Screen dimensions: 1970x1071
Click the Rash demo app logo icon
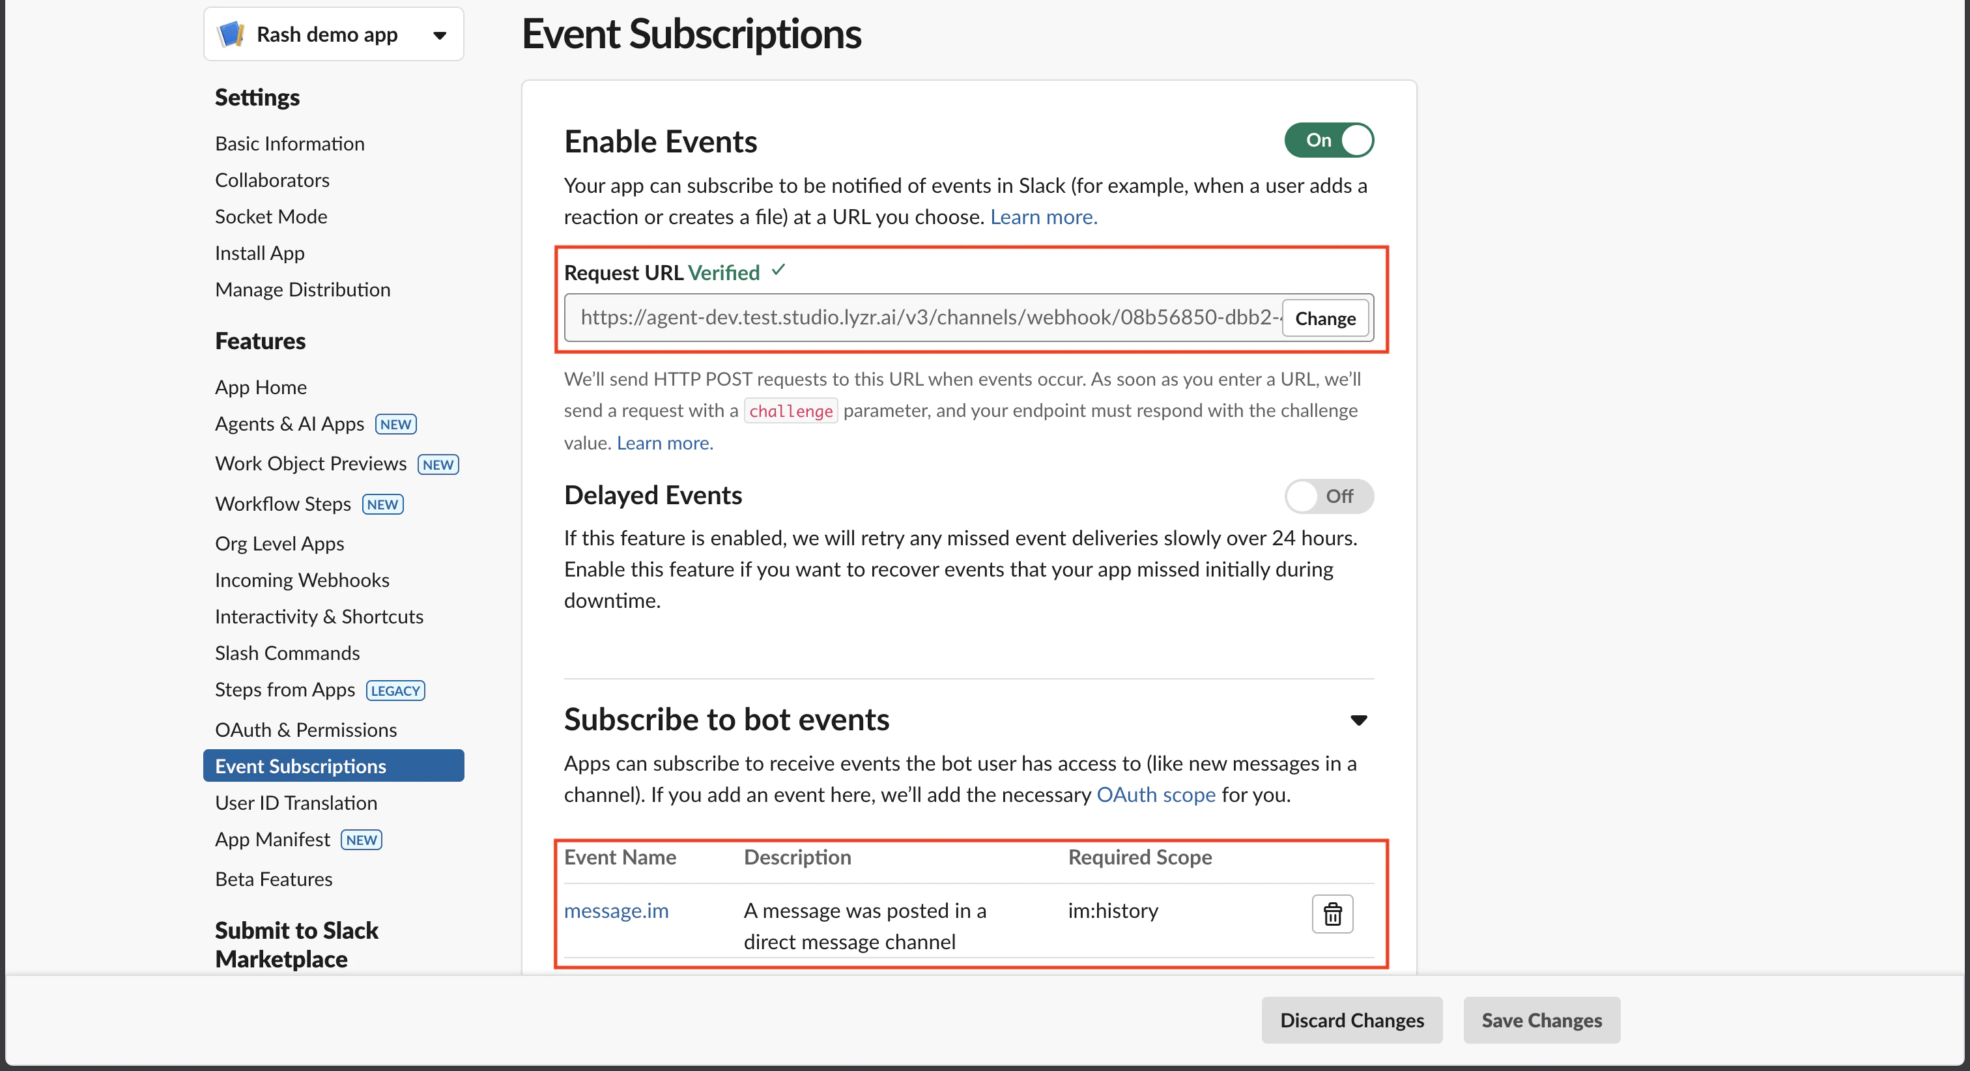(x=231, y=35)
